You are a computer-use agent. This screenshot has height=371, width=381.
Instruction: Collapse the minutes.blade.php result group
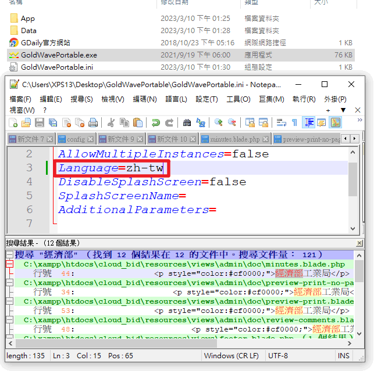(x=9, y=264)
